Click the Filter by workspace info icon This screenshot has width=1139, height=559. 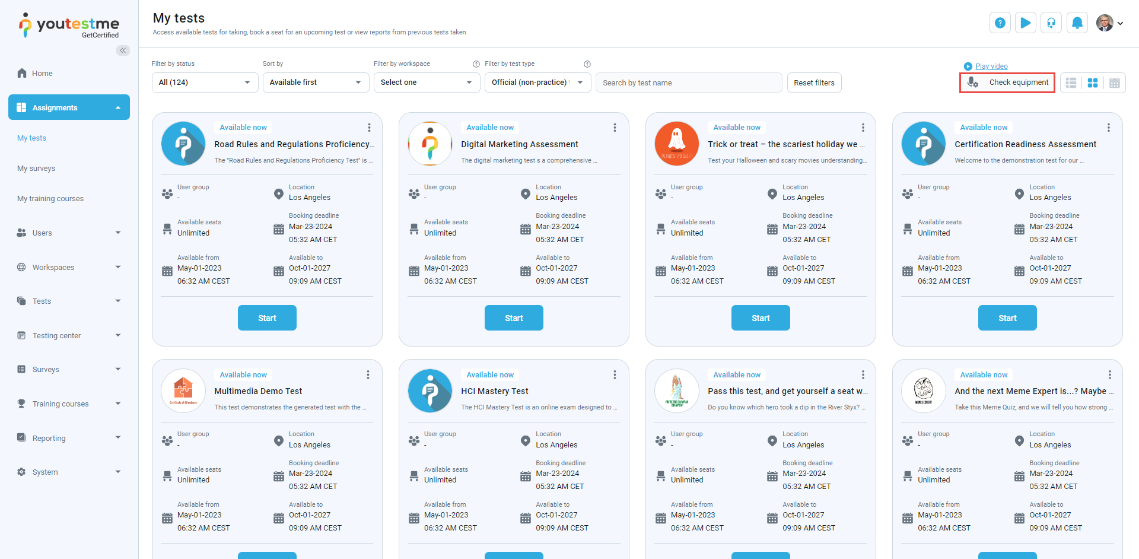476,64
